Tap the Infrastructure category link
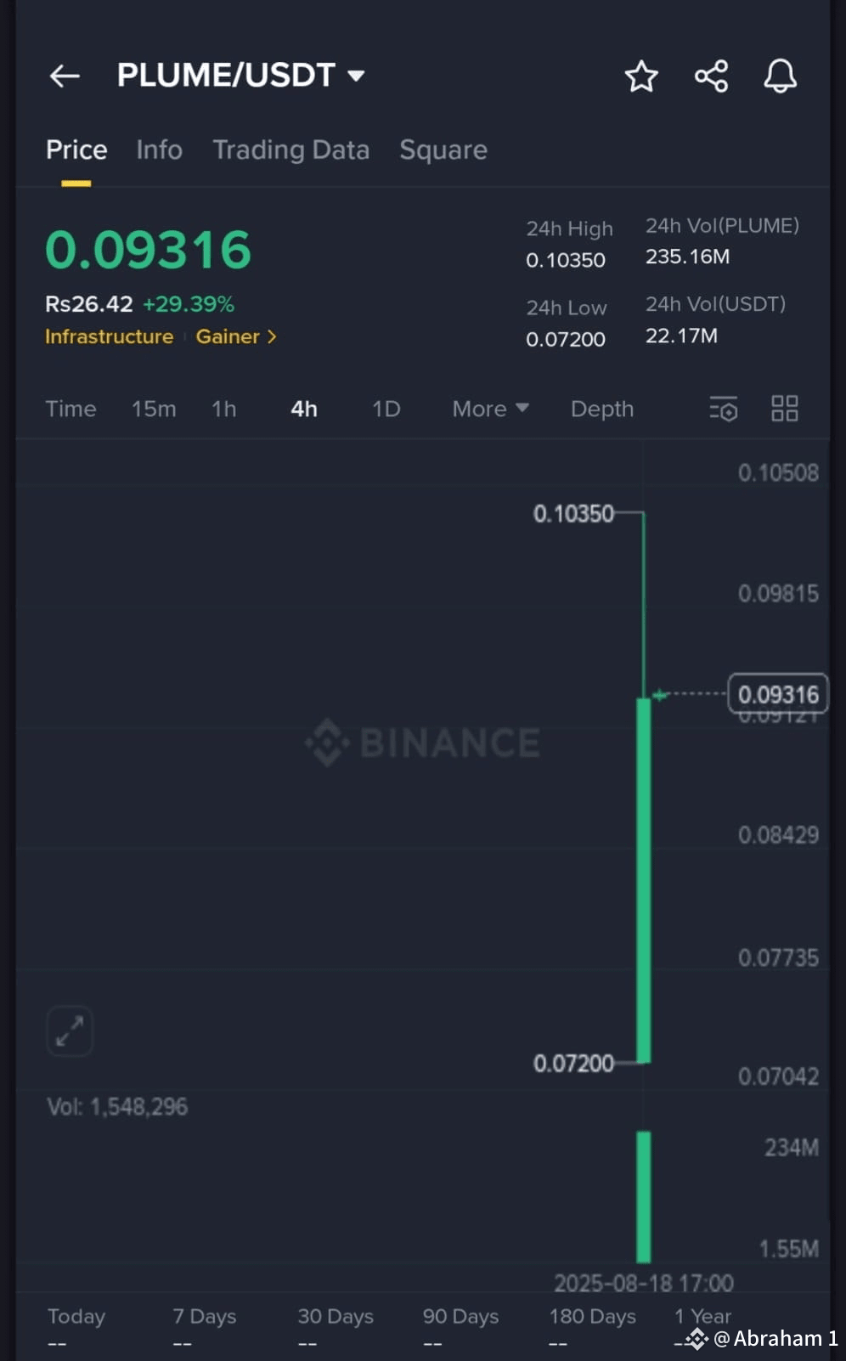 [x=109, y=336]
